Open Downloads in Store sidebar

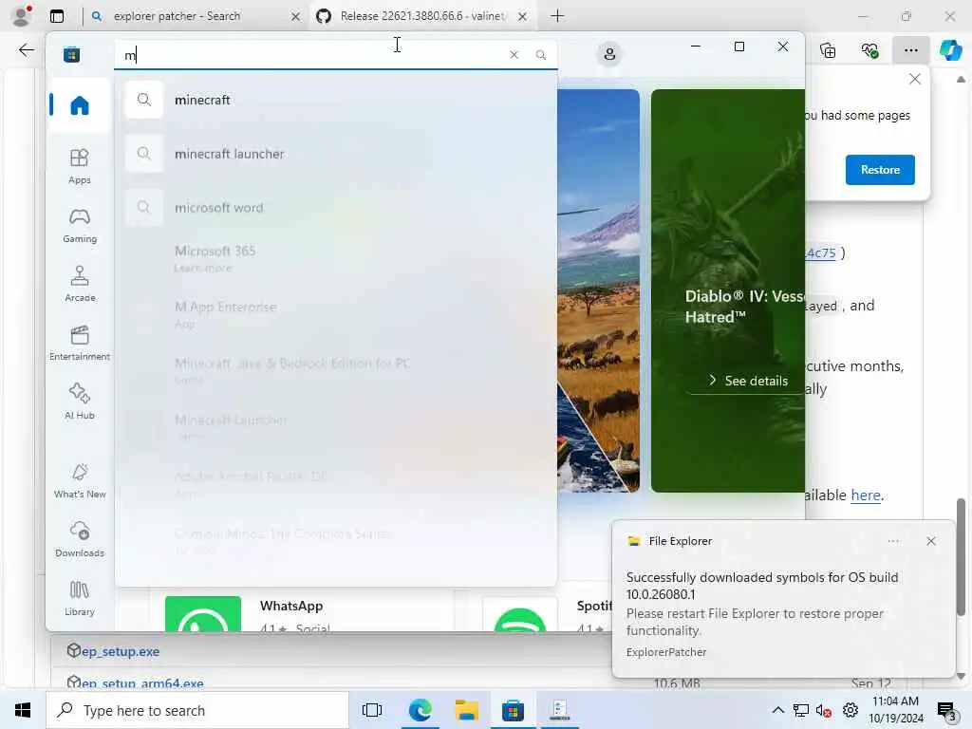(80, 539)
